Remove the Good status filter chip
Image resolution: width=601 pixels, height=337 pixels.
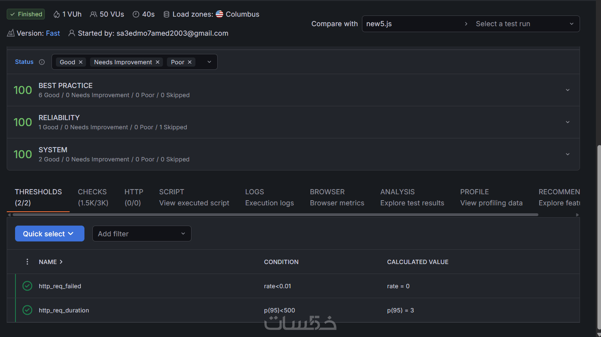80,62
